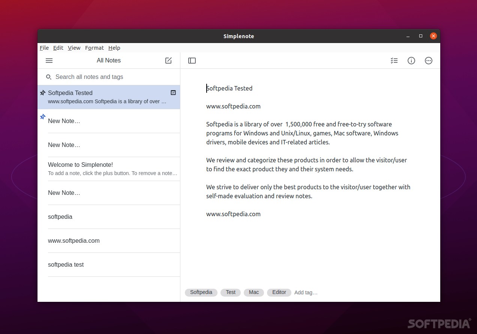The height and width of the screenshot is (334, 477).
Task: Maximize the Simplenote window
Action: [x=421, y=36]
